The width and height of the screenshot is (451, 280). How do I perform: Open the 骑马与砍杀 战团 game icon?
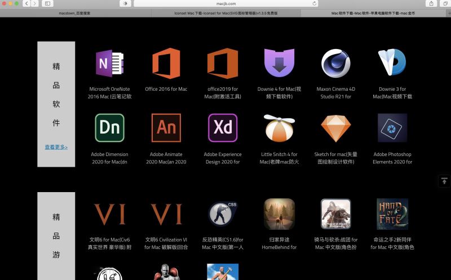(335, 214)
